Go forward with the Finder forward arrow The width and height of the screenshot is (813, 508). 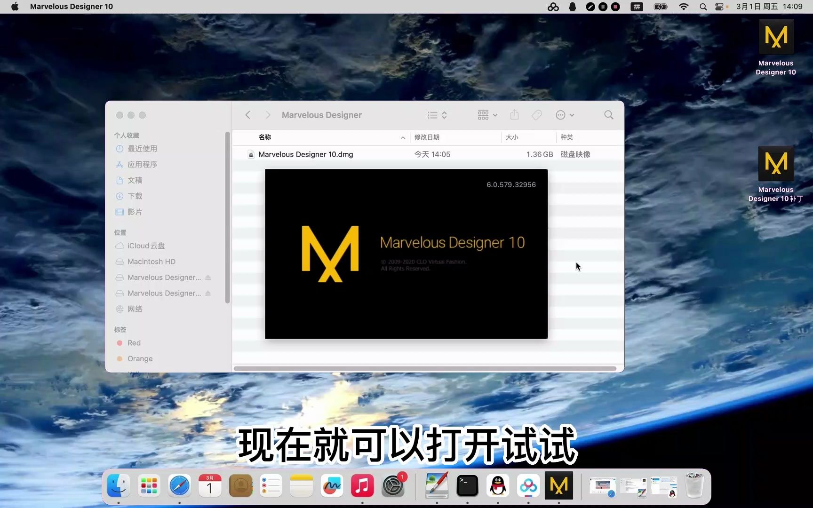tap(268, 115)
